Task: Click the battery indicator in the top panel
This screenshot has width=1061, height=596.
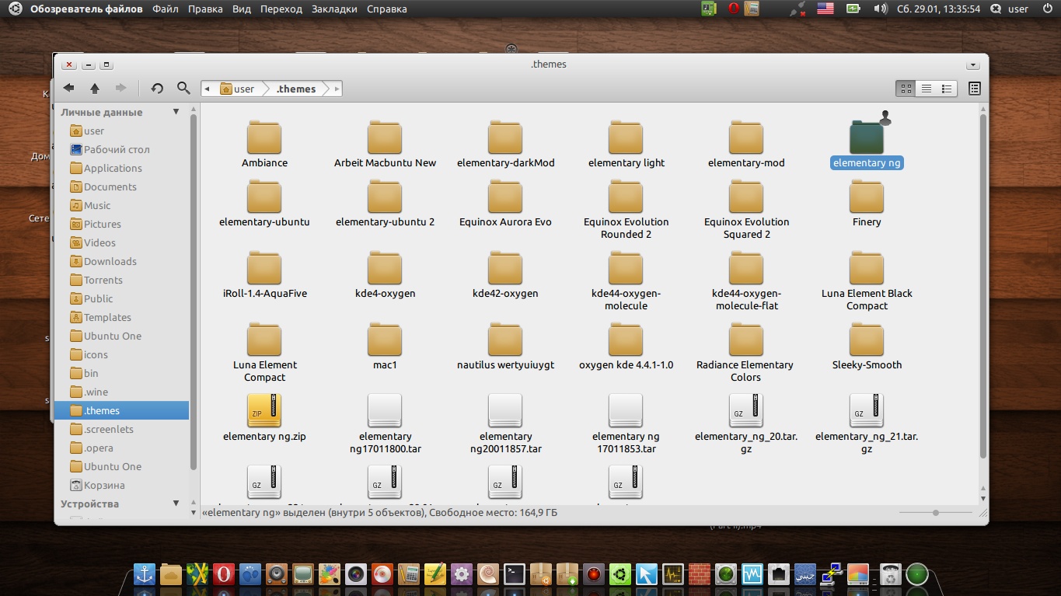Action: (x=853, y=9)
